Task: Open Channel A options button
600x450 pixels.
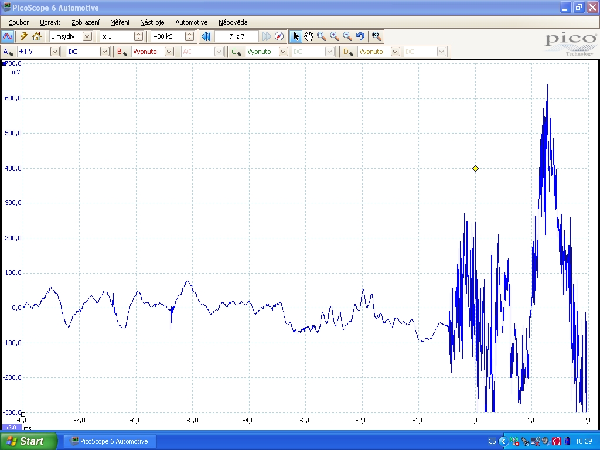Action: click(x=8, y=52)
